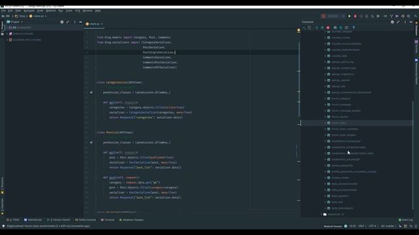Select the forum_section table
The width and height of the screenshot is (419, 235).
pyautogui.click(x=340, y=117)
